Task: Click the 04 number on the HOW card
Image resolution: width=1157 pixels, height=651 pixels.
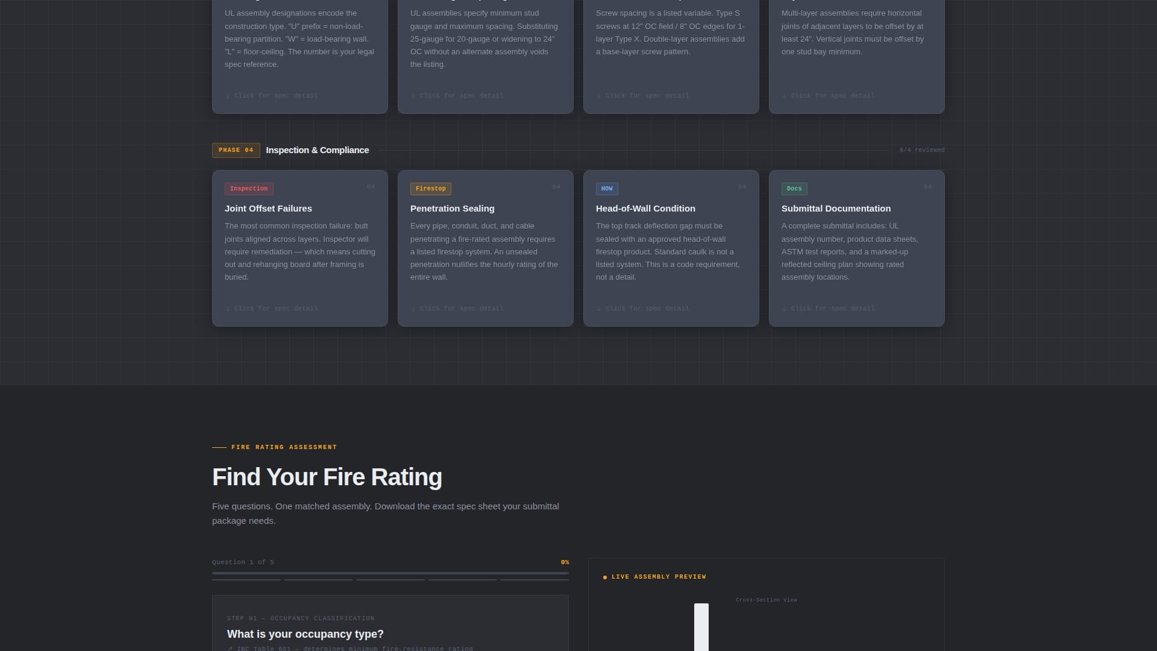Action: pyautogui.click(x=742, y=187)
